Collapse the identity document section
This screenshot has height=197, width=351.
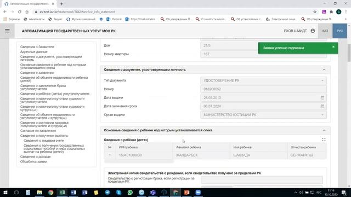(x=324, y=69)
